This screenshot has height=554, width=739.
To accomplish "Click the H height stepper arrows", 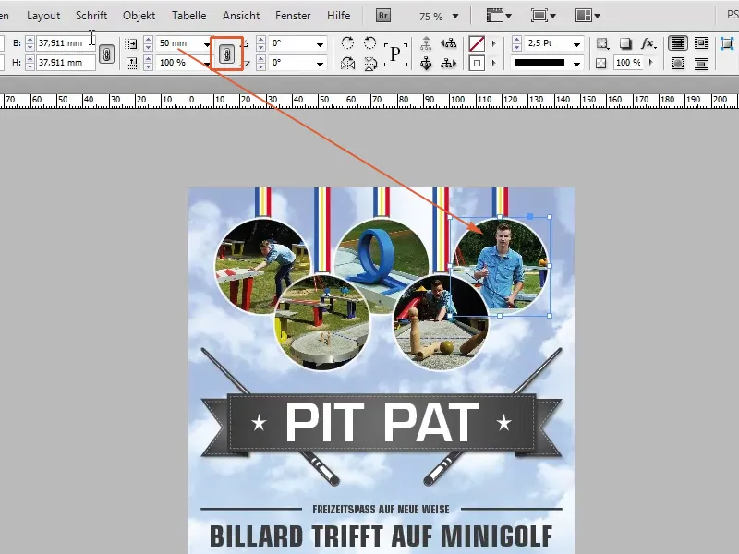I will [x=30, y=62].
